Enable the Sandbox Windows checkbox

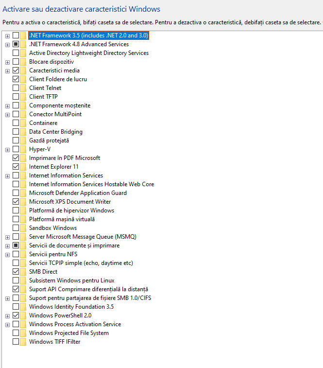(x=16, y=228)
